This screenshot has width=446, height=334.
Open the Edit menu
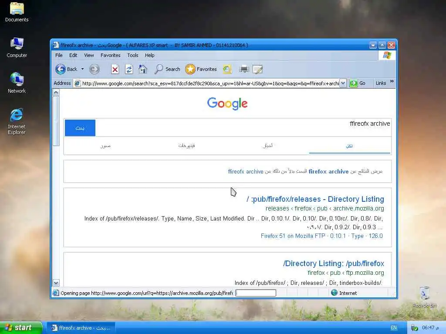(73, 55)
